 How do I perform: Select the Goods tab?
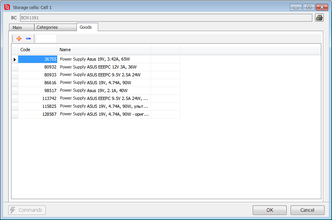tap(87, 27)
